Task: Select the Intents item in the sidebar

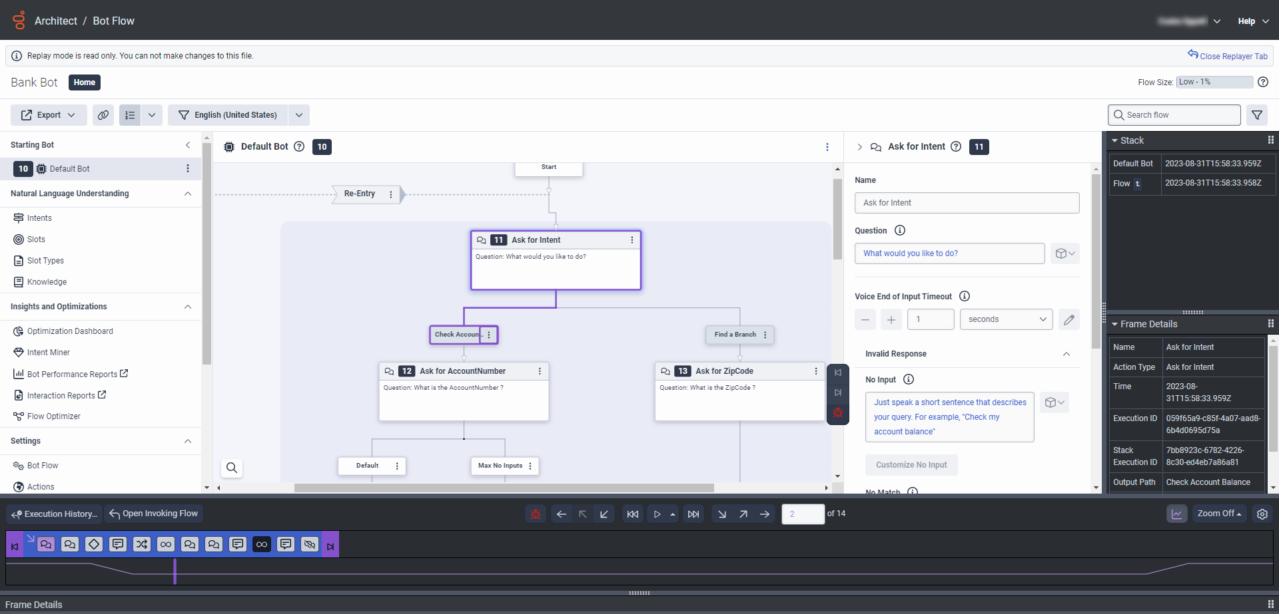Action: 39,218
